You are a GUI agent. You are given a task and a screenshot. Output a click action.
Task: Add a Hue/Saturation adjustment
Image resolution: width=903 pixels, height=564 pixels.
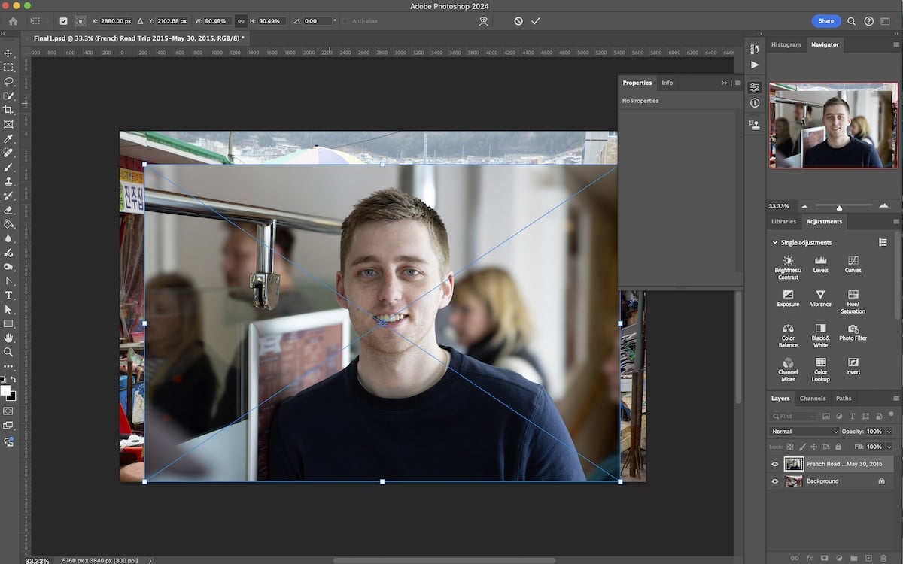853,294
